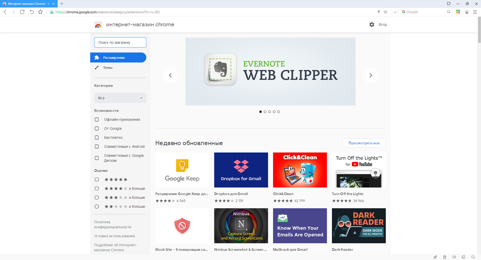Open bookmarks star icon in navigation bar

click(x=40, y=12)
